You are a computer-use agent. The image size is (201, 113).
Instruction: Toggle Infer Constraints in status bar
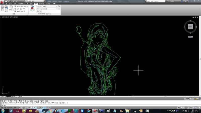coord(20,108)
